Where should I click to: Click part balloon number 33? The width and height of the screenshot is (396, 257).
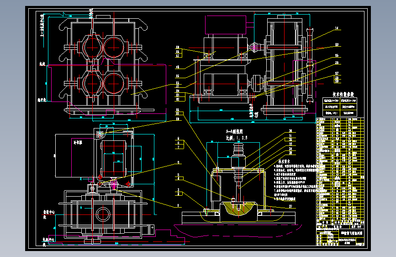[290, 144]
